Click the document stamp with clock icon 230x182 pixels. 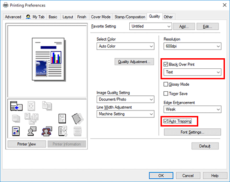click(63, 131)
